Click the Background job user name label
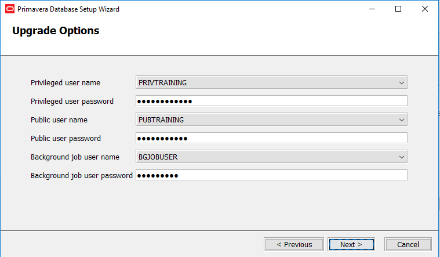This screenshot has height=257, width=440. (75, 157)
